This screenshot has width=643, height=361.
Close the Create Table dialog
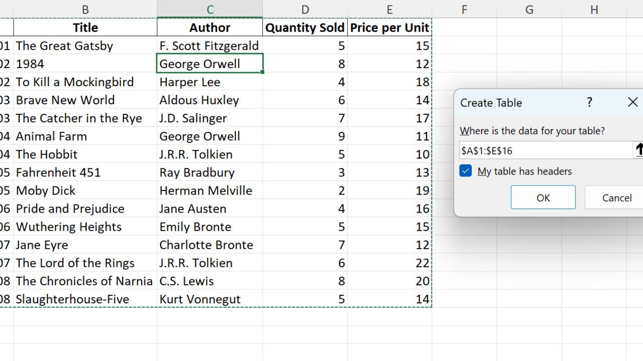coord(632,102)
